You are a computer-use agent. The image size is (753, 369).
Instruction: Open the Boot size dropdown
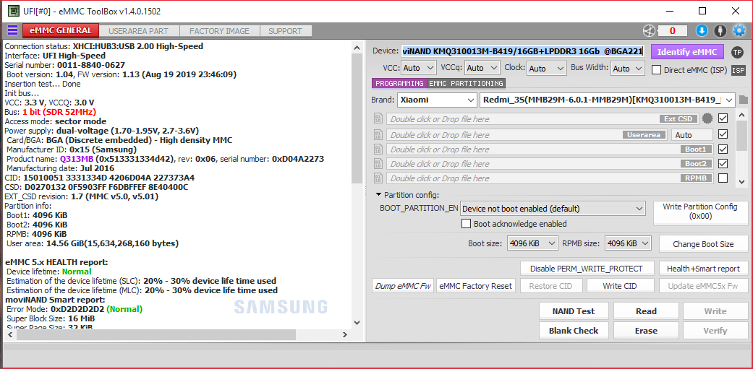coord(532,243)
